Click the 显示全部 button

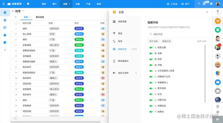click(x=153, y=41)
